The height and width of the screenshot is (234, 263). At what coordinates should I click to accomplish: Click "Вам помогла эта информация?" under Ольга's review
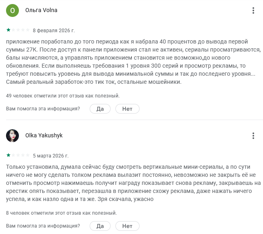point(43,109)
